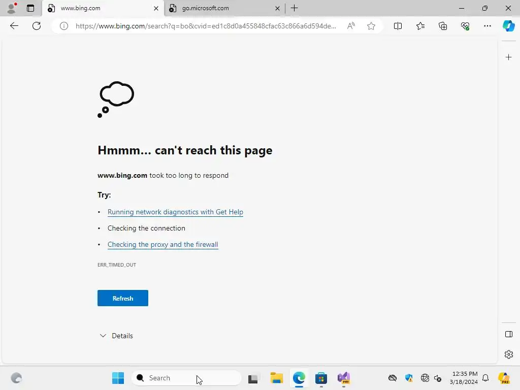Select the ERR_TIMED_OUT error code text
This screenshot has width=520, height=390.
pyautogui.click(x=117, y=265)
